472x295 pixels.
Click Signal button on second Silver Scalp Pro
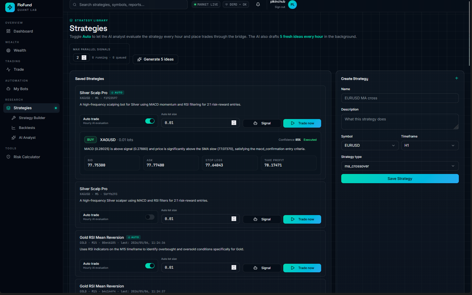click(x=262, y=219)
